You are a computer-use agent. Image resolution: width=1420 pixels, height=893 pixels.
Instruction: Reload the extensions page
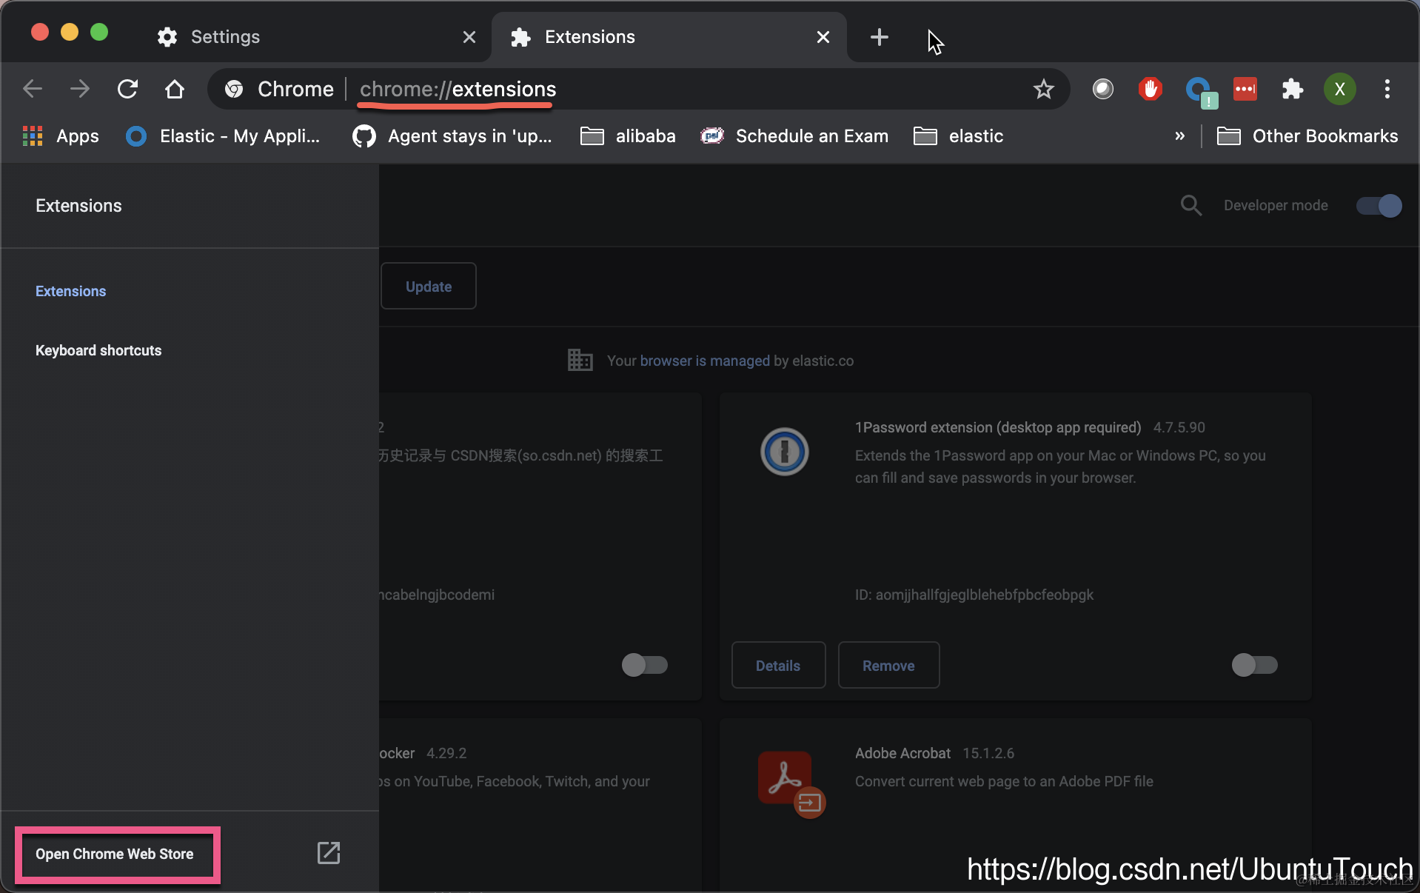[x=127, y=90]
